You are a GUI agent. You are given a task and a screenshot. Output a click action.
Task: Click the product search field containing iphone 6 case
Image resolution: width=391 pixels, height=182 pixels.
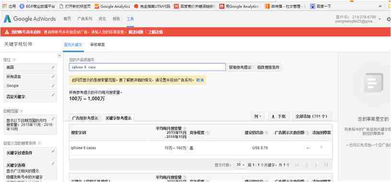(147, 67)
